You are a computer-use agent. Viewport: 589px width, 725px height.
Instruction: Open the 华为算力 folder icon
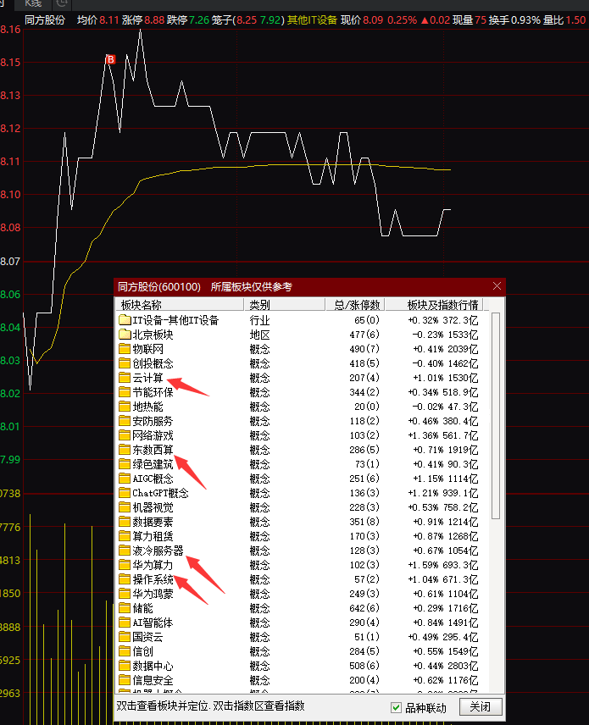(125, 565)
